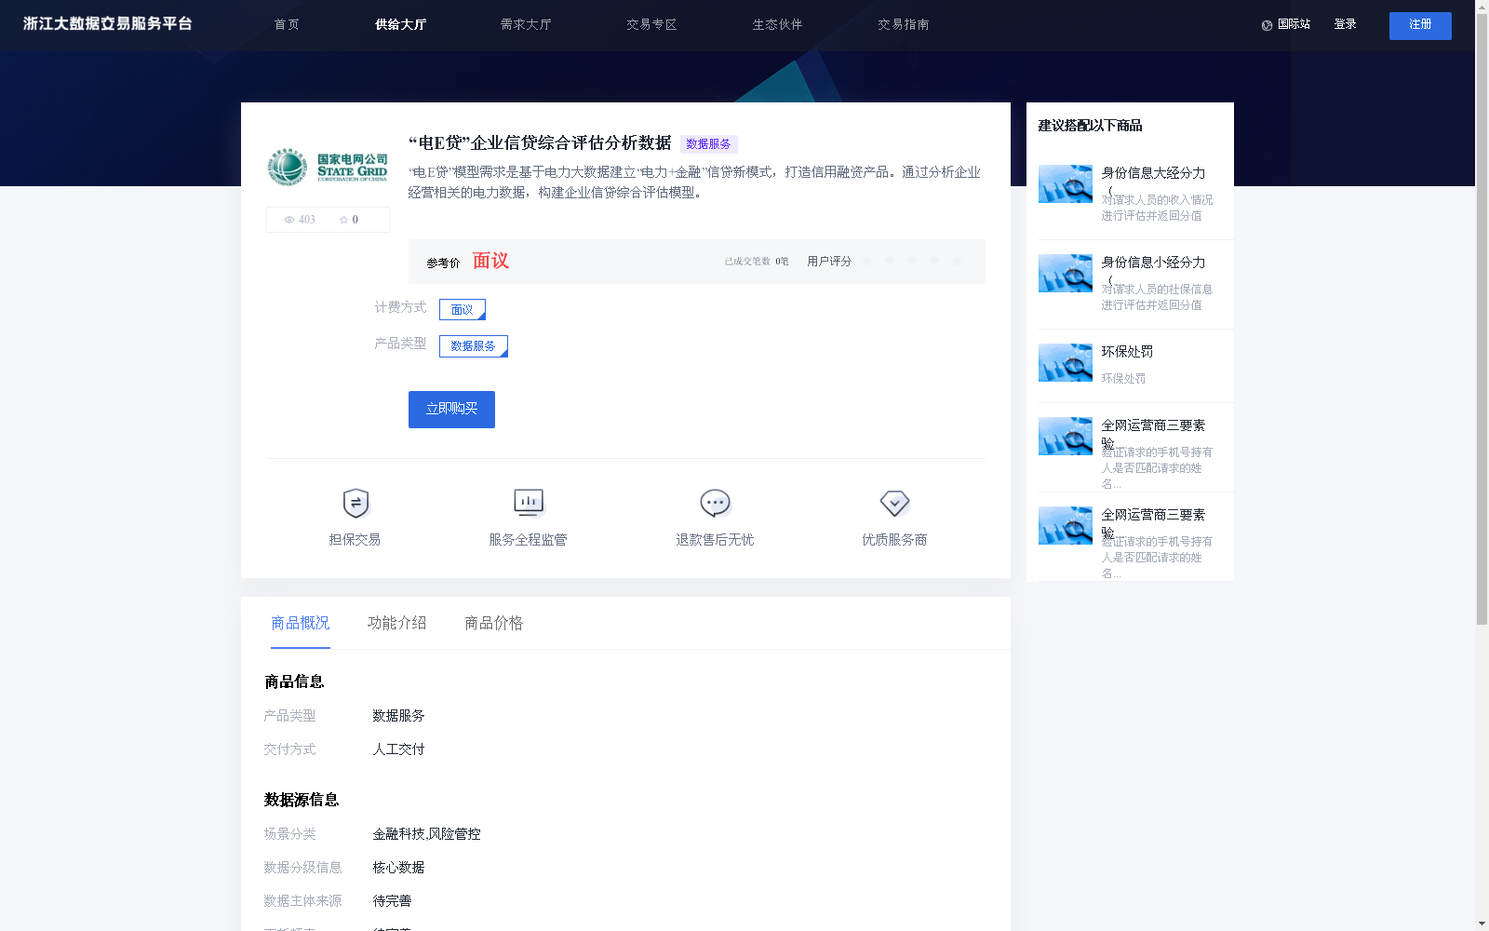
Task: Open 生态伙伴 navigation item
Action: (x=777, y=24)
